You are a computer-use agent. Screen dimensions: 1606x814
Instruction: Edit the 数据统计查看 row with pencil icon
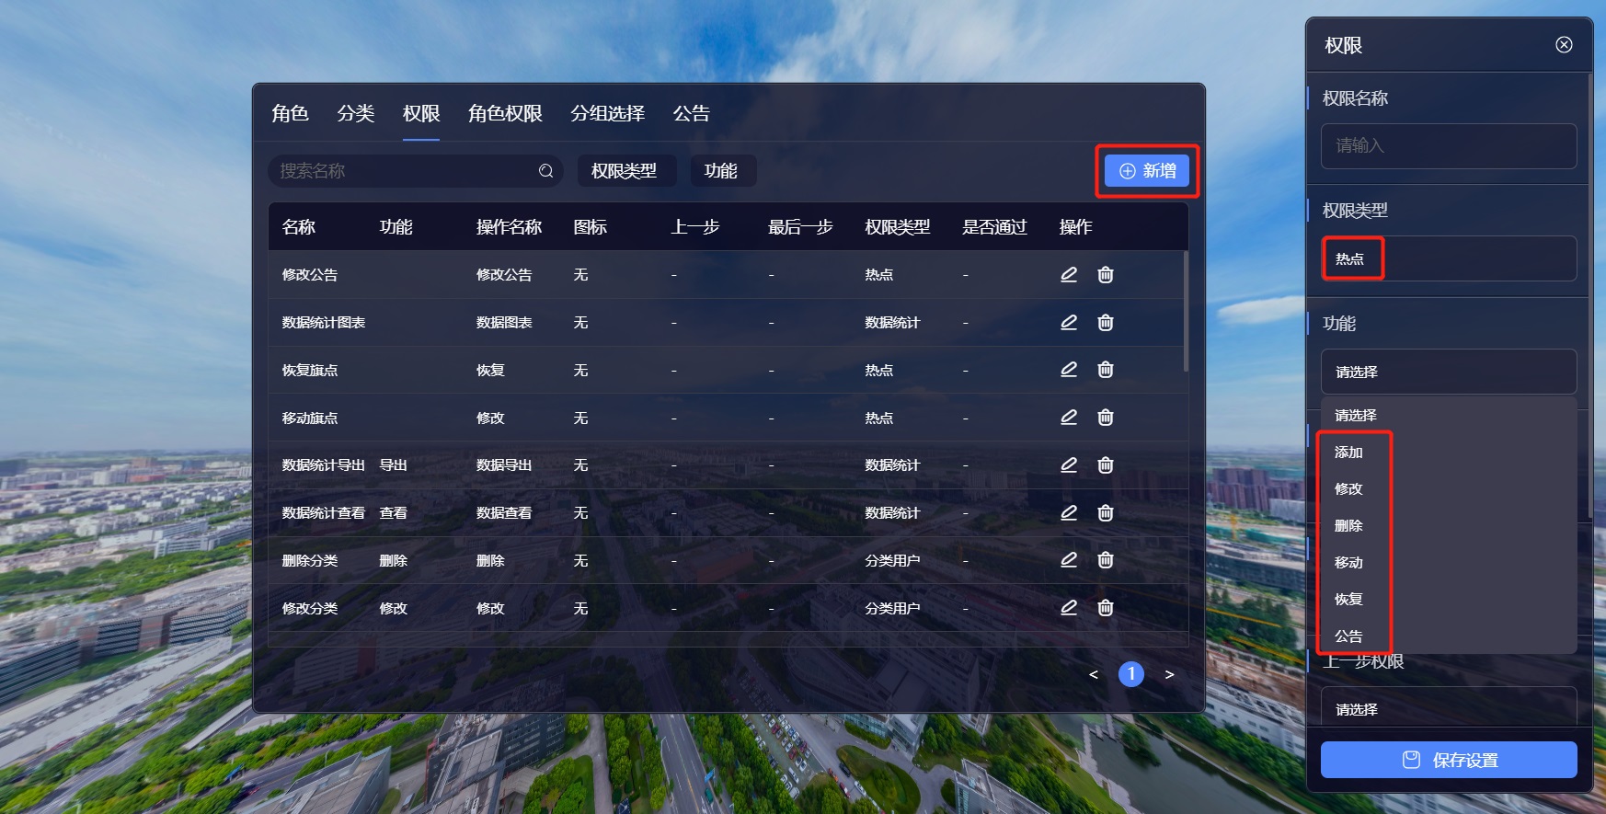(x=1069, y=512)
